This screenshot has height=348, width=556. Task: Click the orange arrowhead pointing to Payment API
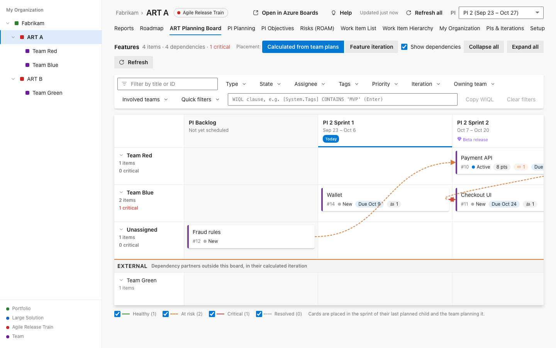tap(453, 162)
